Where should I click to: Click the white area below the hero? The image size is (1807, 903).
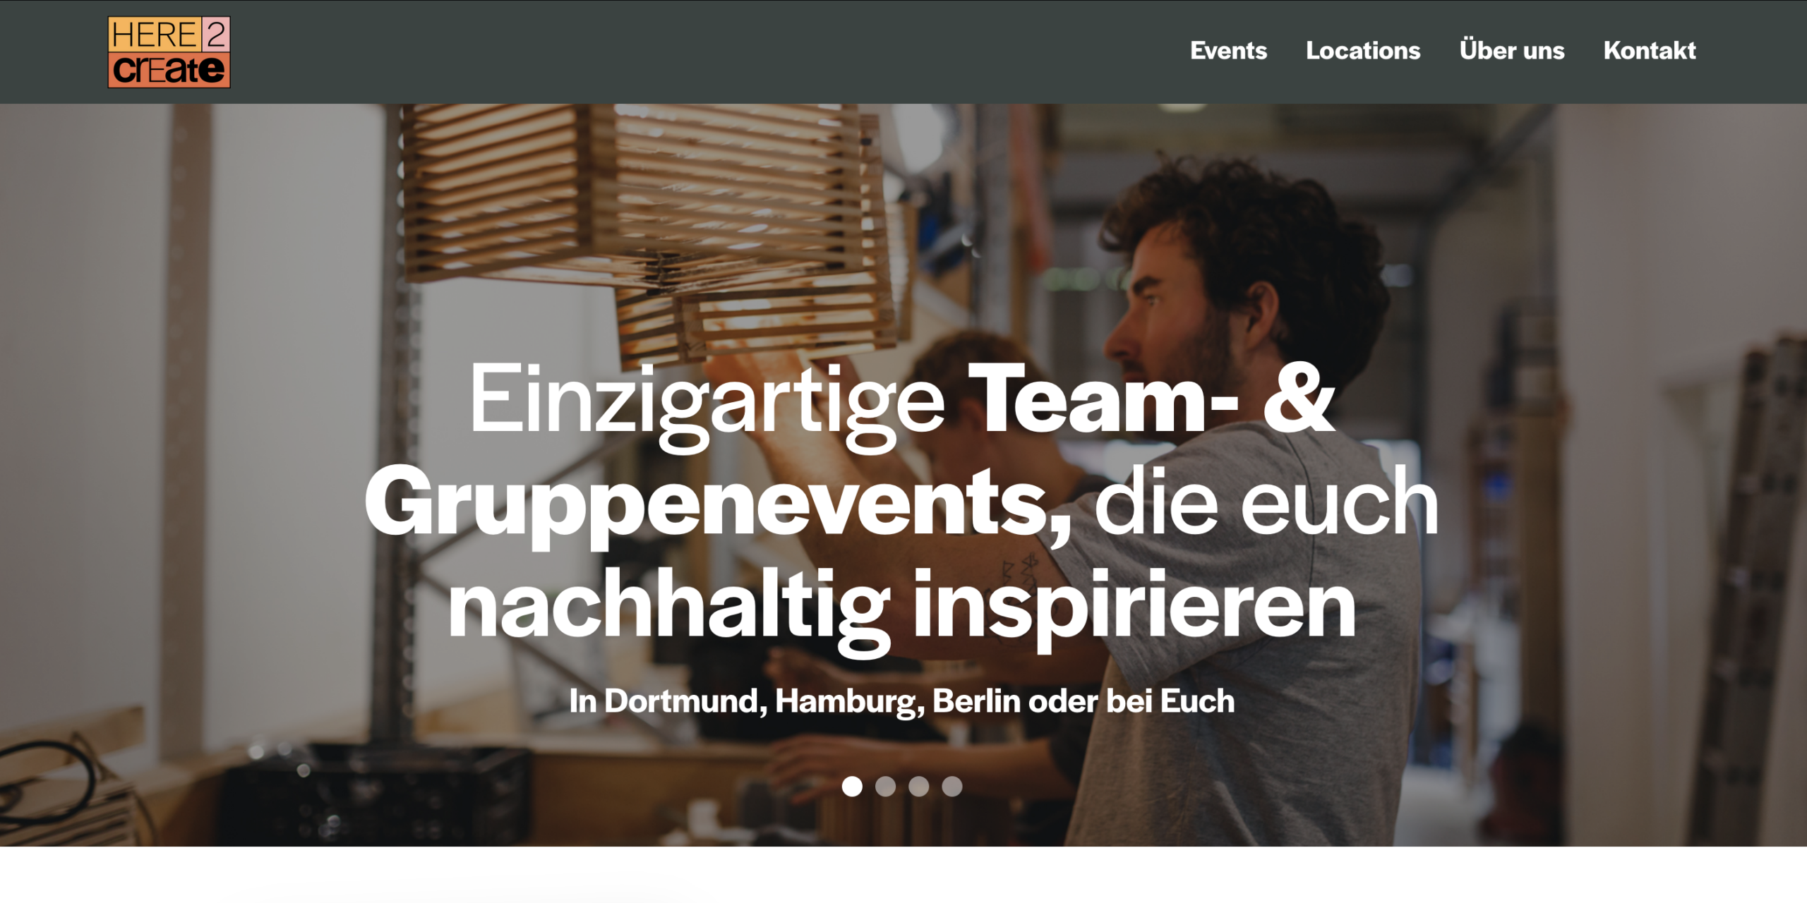[903, 875]
